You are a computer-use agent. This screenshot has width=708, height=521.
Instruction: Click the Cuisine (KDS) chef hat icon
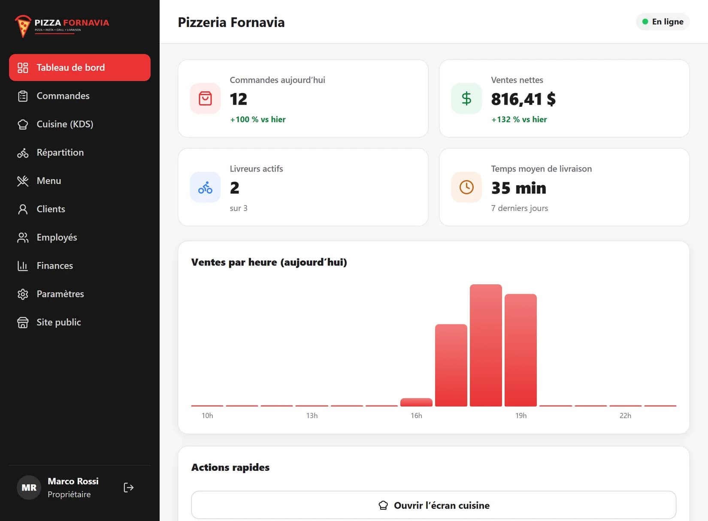(23, 124)
